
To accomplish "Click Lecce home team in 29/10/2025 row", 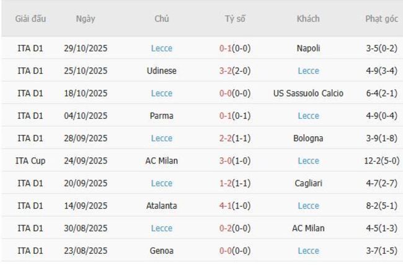I will (x=162, y=48).
